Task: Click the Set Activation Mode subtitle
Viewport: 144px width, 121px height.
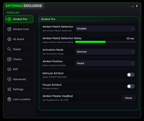Action: point(53,54)
